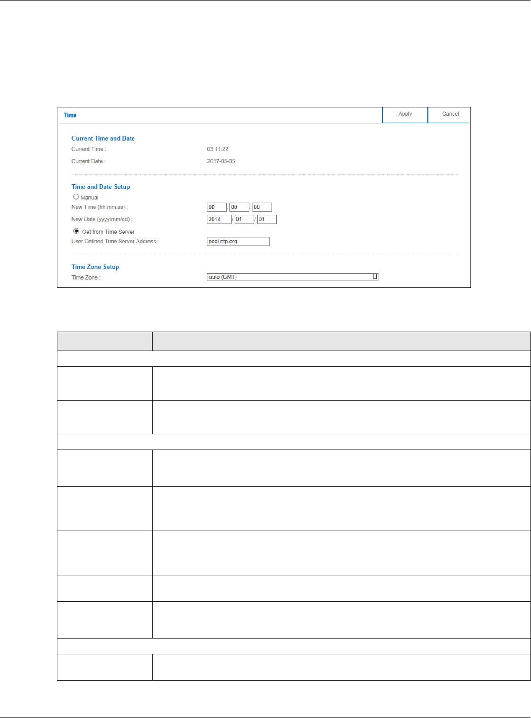The width and height of the screenshot is (531, 718).
Task: Click the Time Zone Setup heading
Action: pyautogui.click(x=95, y=267)
